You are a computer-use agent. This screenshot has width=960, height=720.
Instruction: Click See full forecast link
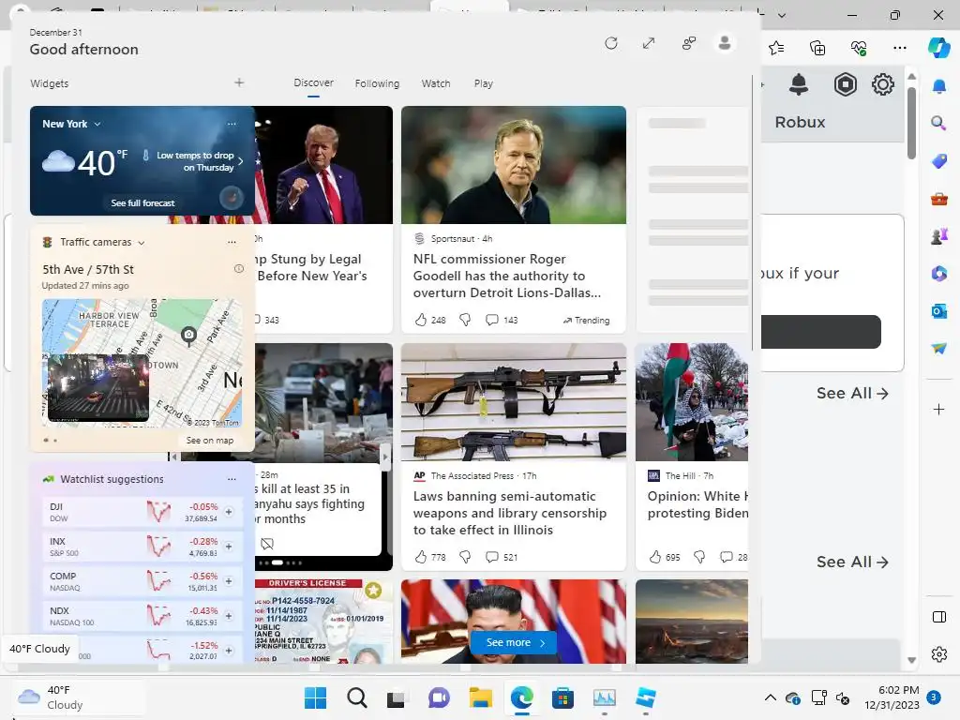142,202
